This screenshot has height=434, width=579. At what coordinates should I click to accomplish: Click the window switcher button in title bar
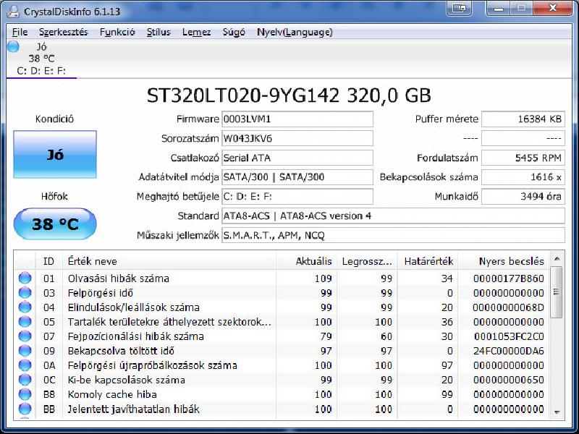pos(459,8)
